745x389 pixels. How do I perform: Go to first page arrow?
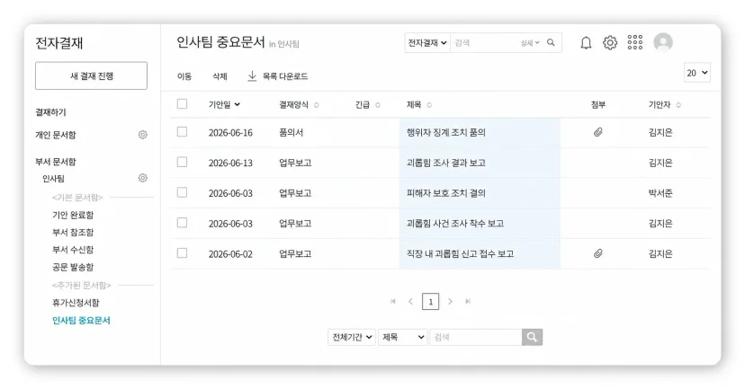(x=393, y=301)
